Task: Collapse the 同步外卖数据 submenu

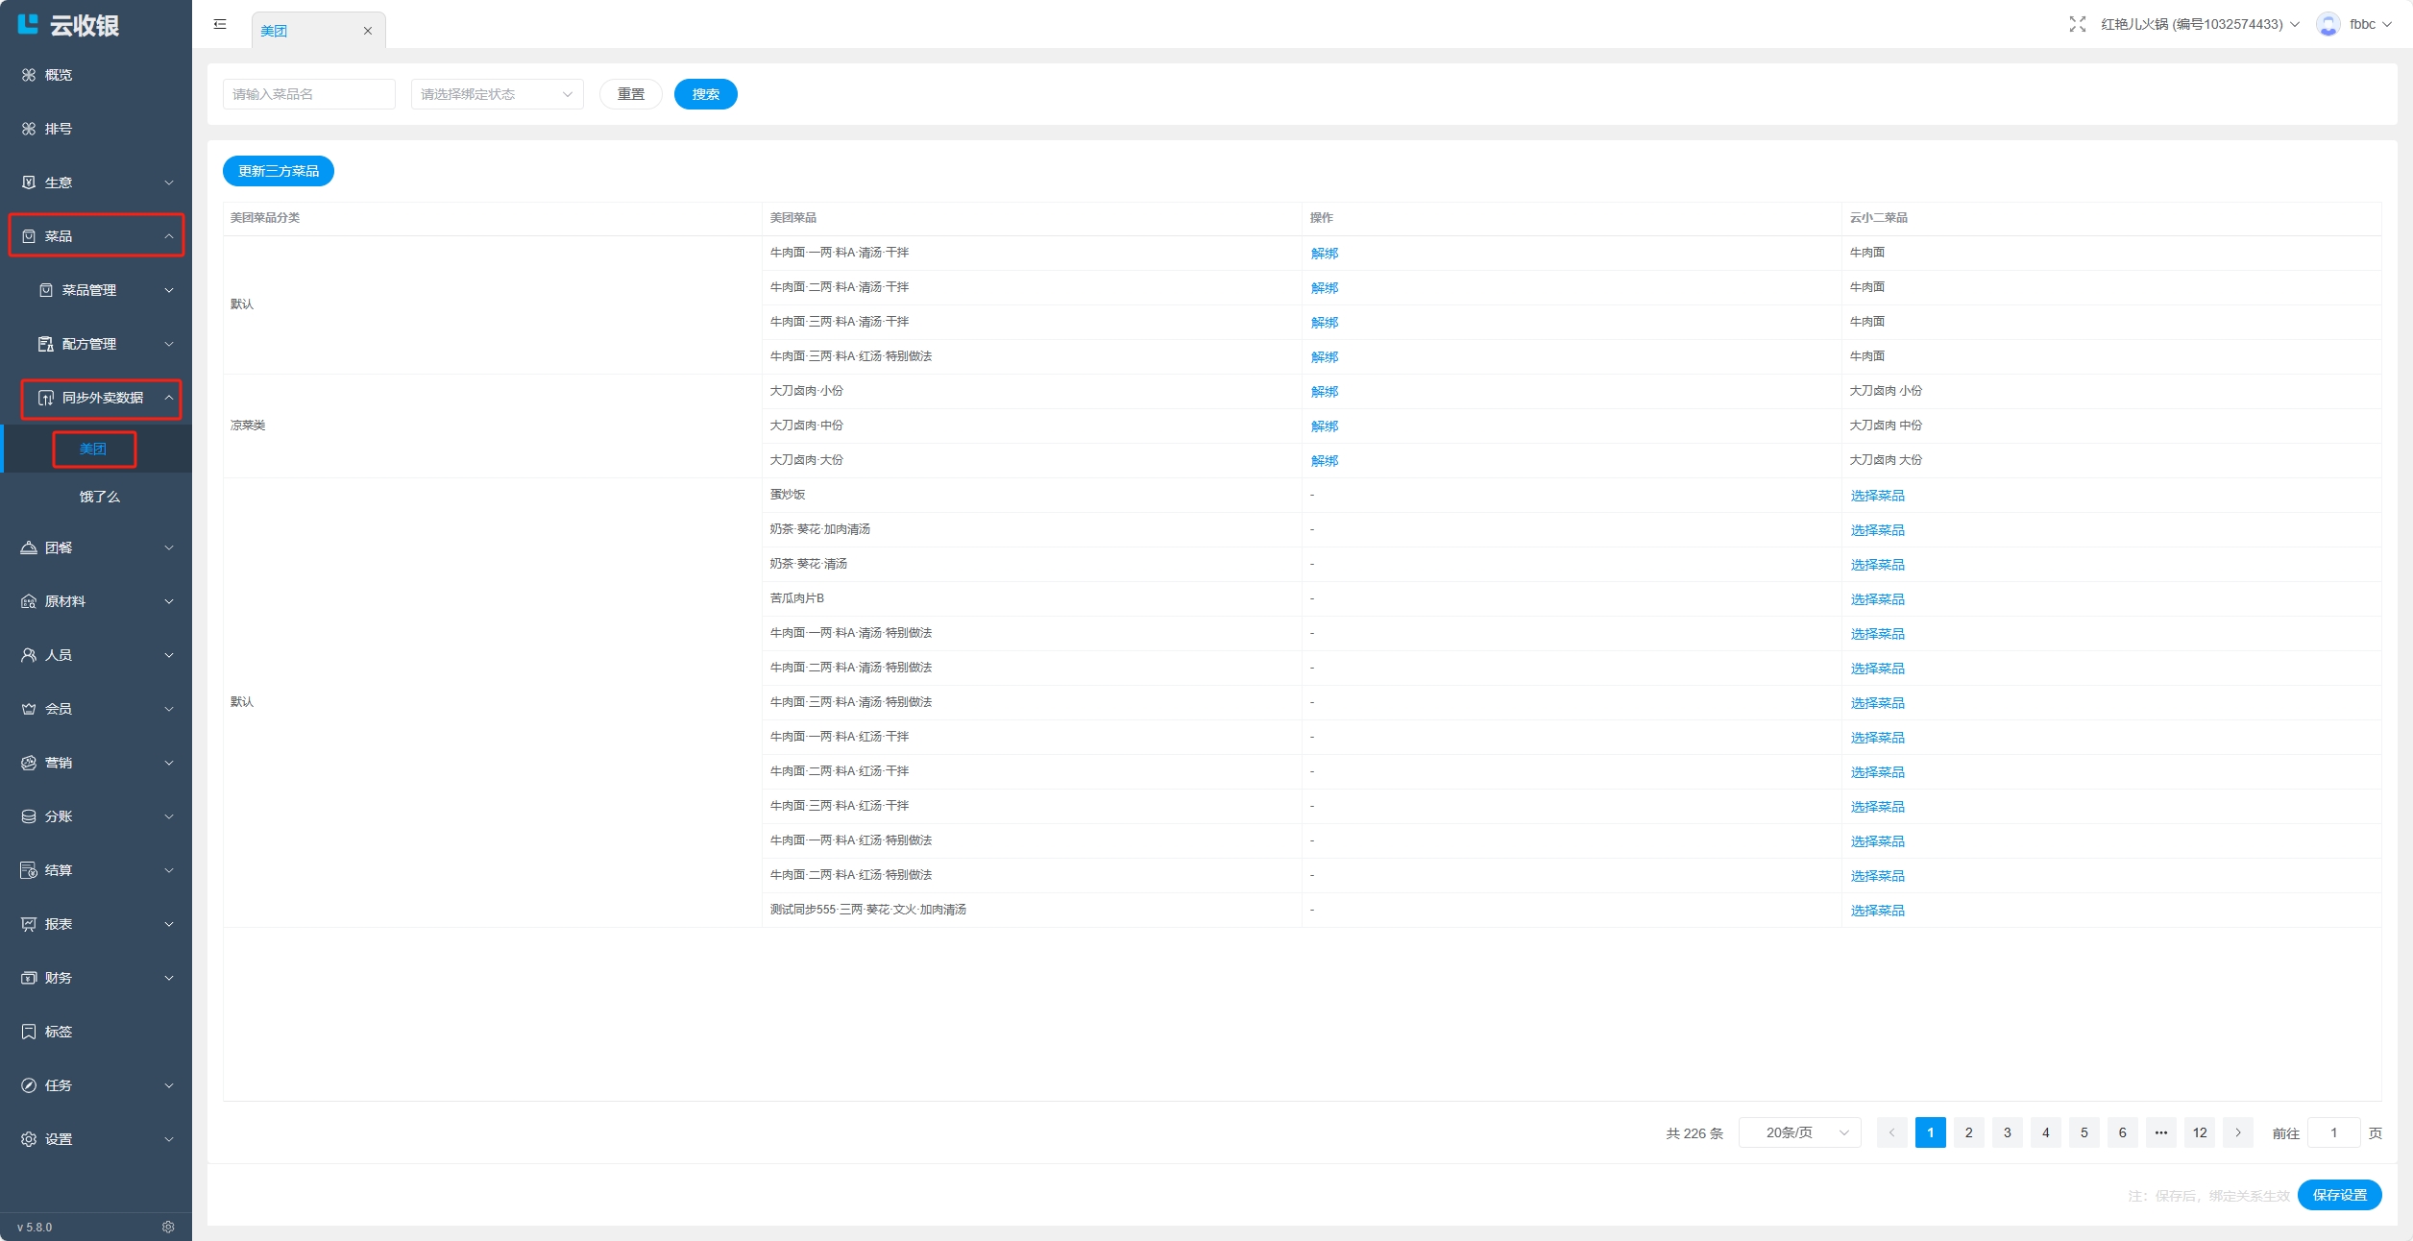Action: (x=102, y=398)
